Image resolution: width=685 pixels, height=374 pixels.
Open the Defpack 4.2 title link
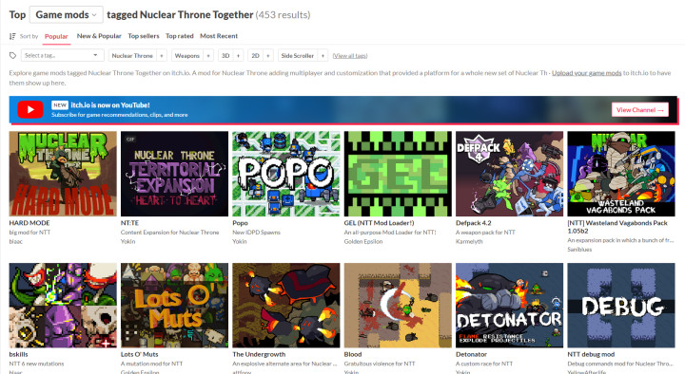pos(473,223)
